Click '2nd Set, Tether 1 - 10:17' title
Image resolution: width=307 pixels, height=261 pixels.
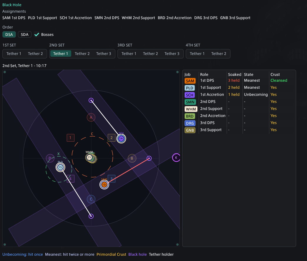[x=24, y=66]
